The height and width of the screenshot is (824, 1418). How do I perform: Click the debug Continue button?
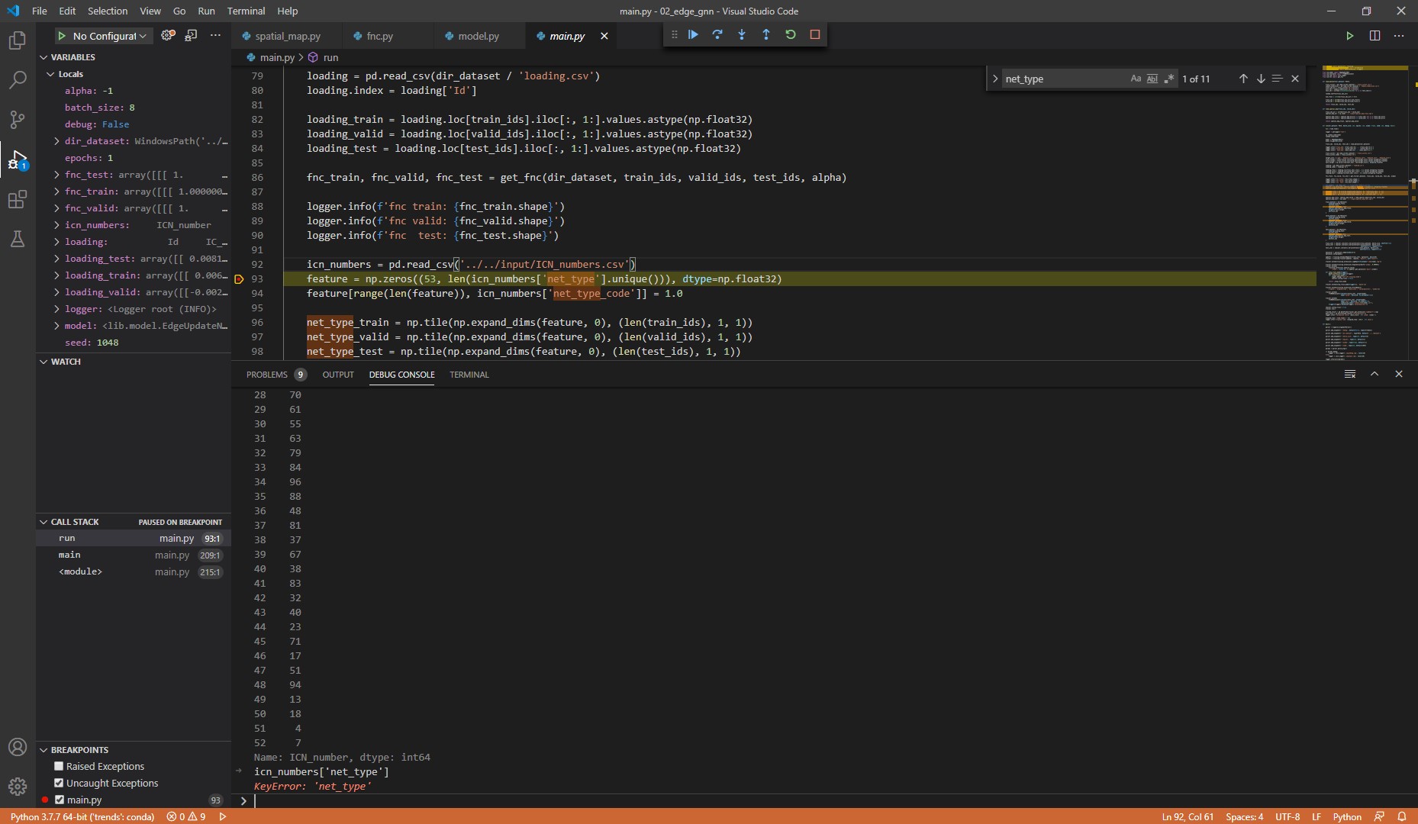pyautogui.click(x=693, y=34)
